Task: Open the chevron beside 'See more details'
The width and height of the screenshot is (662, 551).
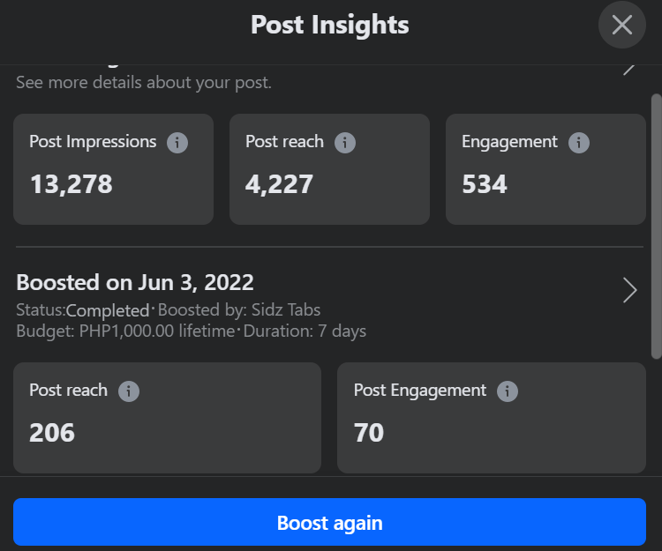Action: point(629,68)
